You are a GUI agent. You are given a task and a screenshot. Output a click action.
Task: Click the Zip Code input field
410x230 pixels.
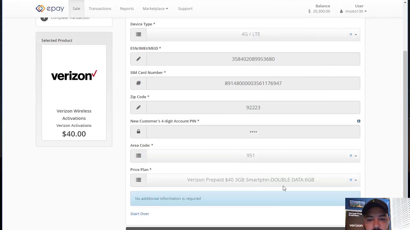point(253,107)
